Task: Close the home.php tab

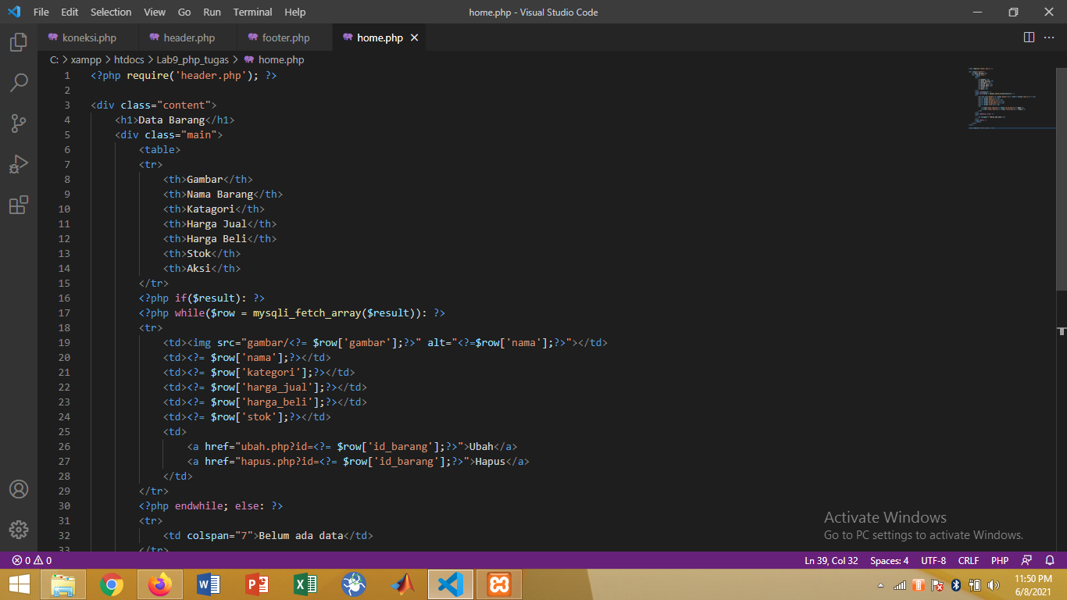Action: (414, 37)
